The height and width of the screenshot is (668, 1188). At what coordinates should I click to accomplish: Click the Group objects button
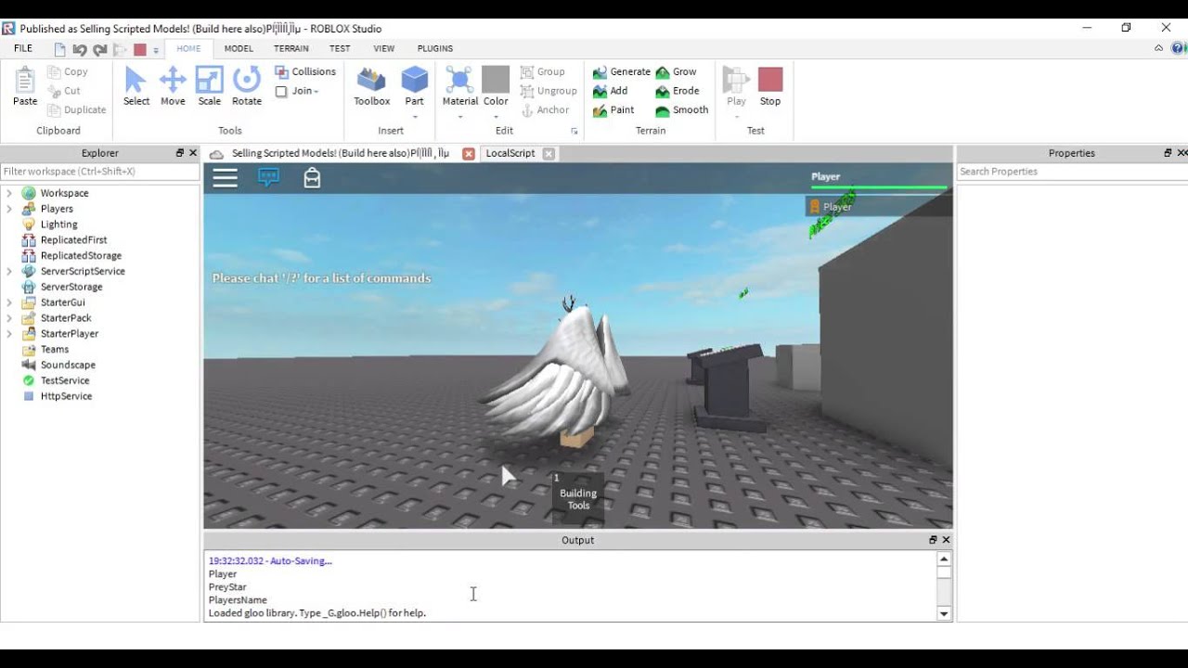[543, 71]
